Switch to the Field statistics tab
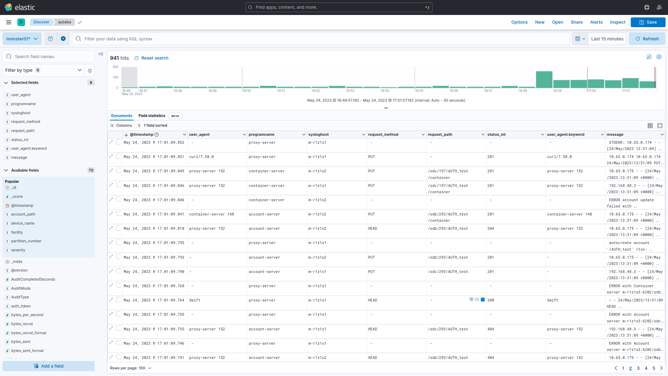 coord(152,116)
